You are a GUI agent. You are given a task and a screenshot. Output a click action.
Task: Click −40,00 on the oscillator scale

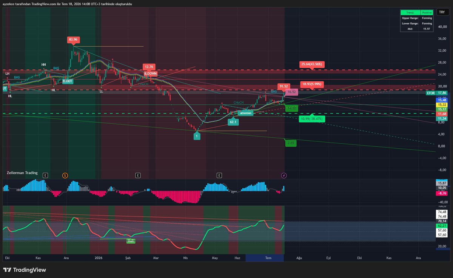coord(442,202)
